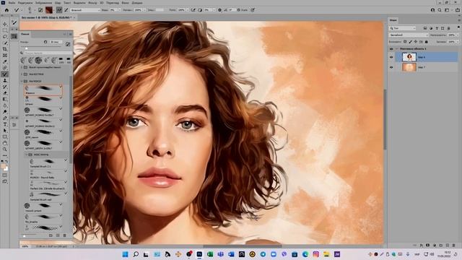462x260 pixels.
Task: Click the foreground color swatch
Action: click(x=4, y=167)
